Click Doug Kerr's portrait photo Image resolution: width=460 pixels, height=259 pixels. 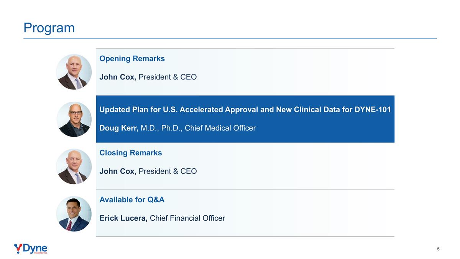[x=74, y=119]
